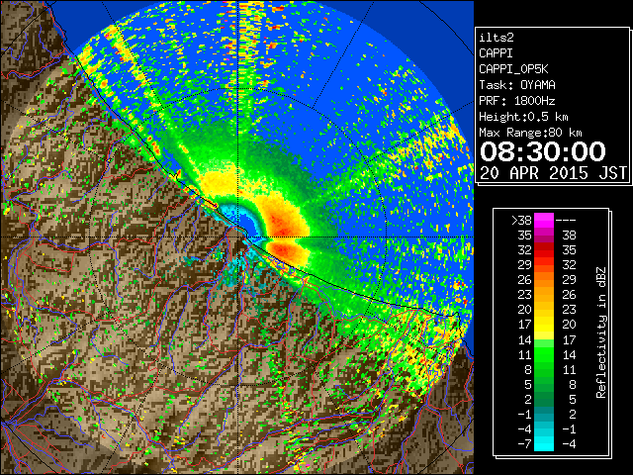The image size is (633, 475).
Task: Click the '>38' legend value
Action: coord(521,220)
